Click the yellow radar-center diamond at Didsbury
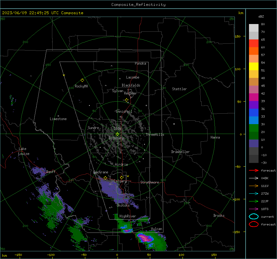Viewport: 277px width, 259px height. pyautogui.click(x=117, y=134)
